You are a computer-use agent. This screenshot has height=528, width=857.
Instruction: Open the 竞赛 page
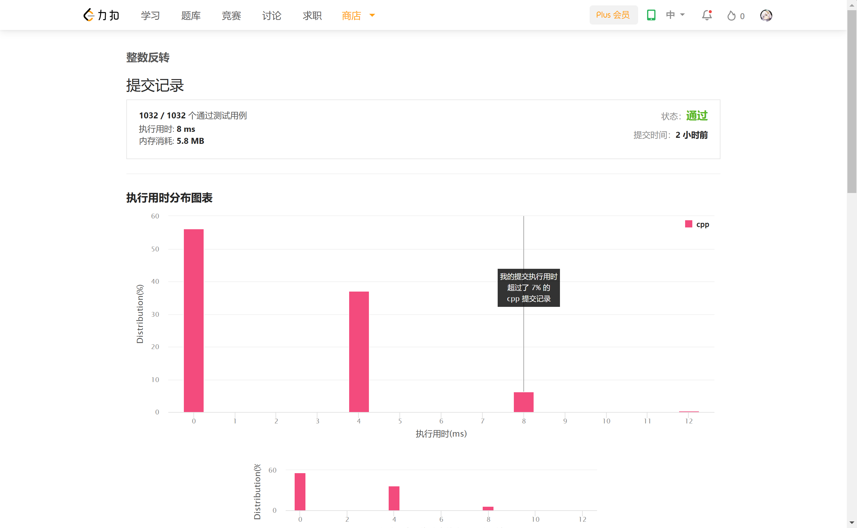point(231,15)
